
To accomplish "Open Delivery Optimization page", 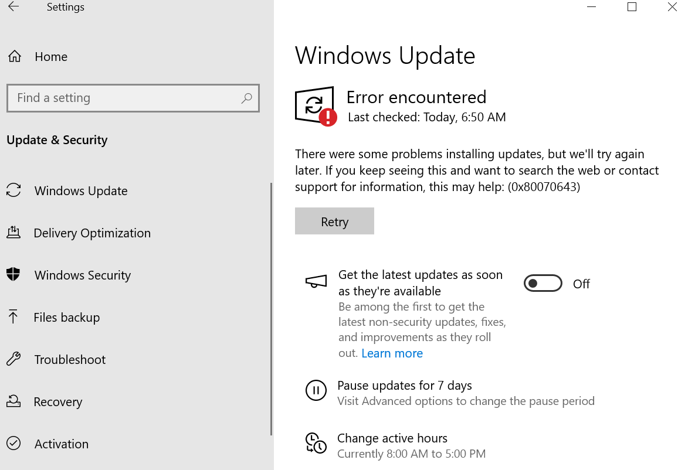I will 92,233.
